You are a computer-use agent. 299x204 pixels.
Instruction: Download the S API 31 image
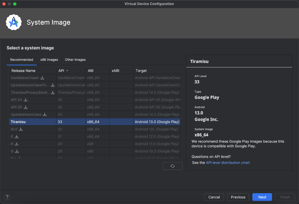(x=16, y=136)
